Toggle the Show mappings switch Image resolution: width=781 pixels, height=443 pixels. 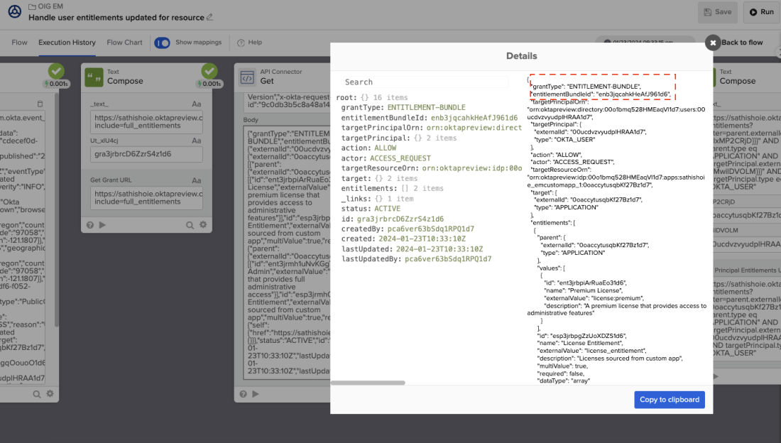coord(162,43)
